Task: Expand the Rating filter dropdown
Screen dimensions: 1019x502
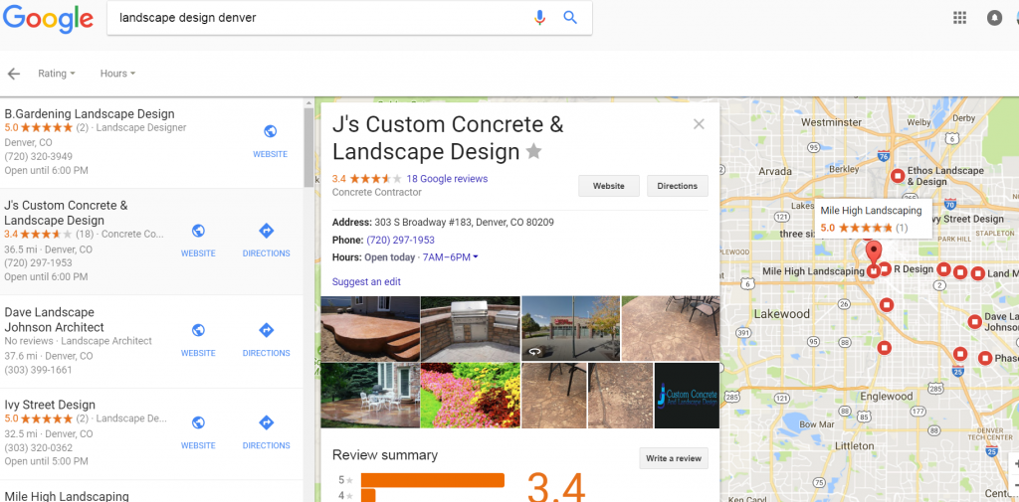Action: click(x=57, y=74)
